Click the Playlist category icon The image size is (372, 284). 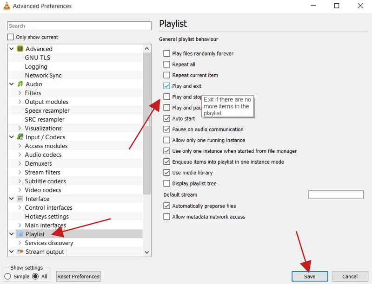20,234
